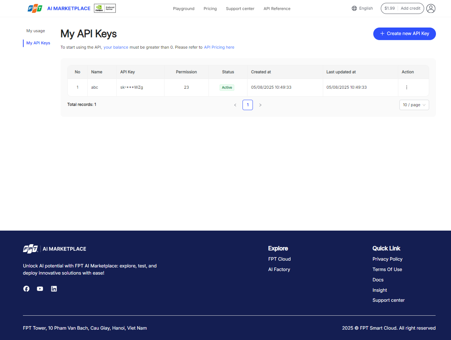Open the LinkedIn icon in footer
This screenshot has height=340, width=451.
tap(54, 289)
